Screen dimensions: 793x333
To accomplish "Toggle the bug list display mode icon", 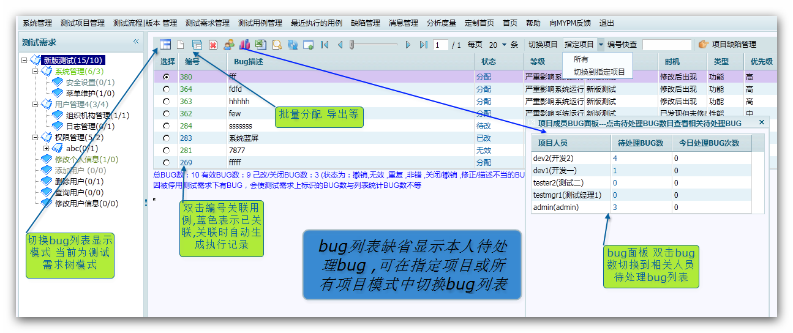I will tap(165, 44).
